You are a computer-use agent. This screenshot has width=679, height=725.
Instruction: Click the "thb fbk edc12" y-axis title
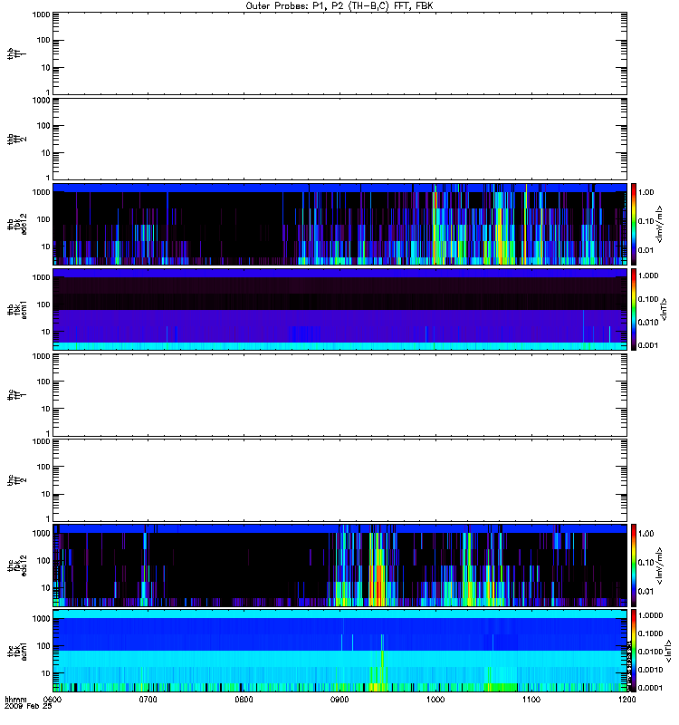pos(17,224)
